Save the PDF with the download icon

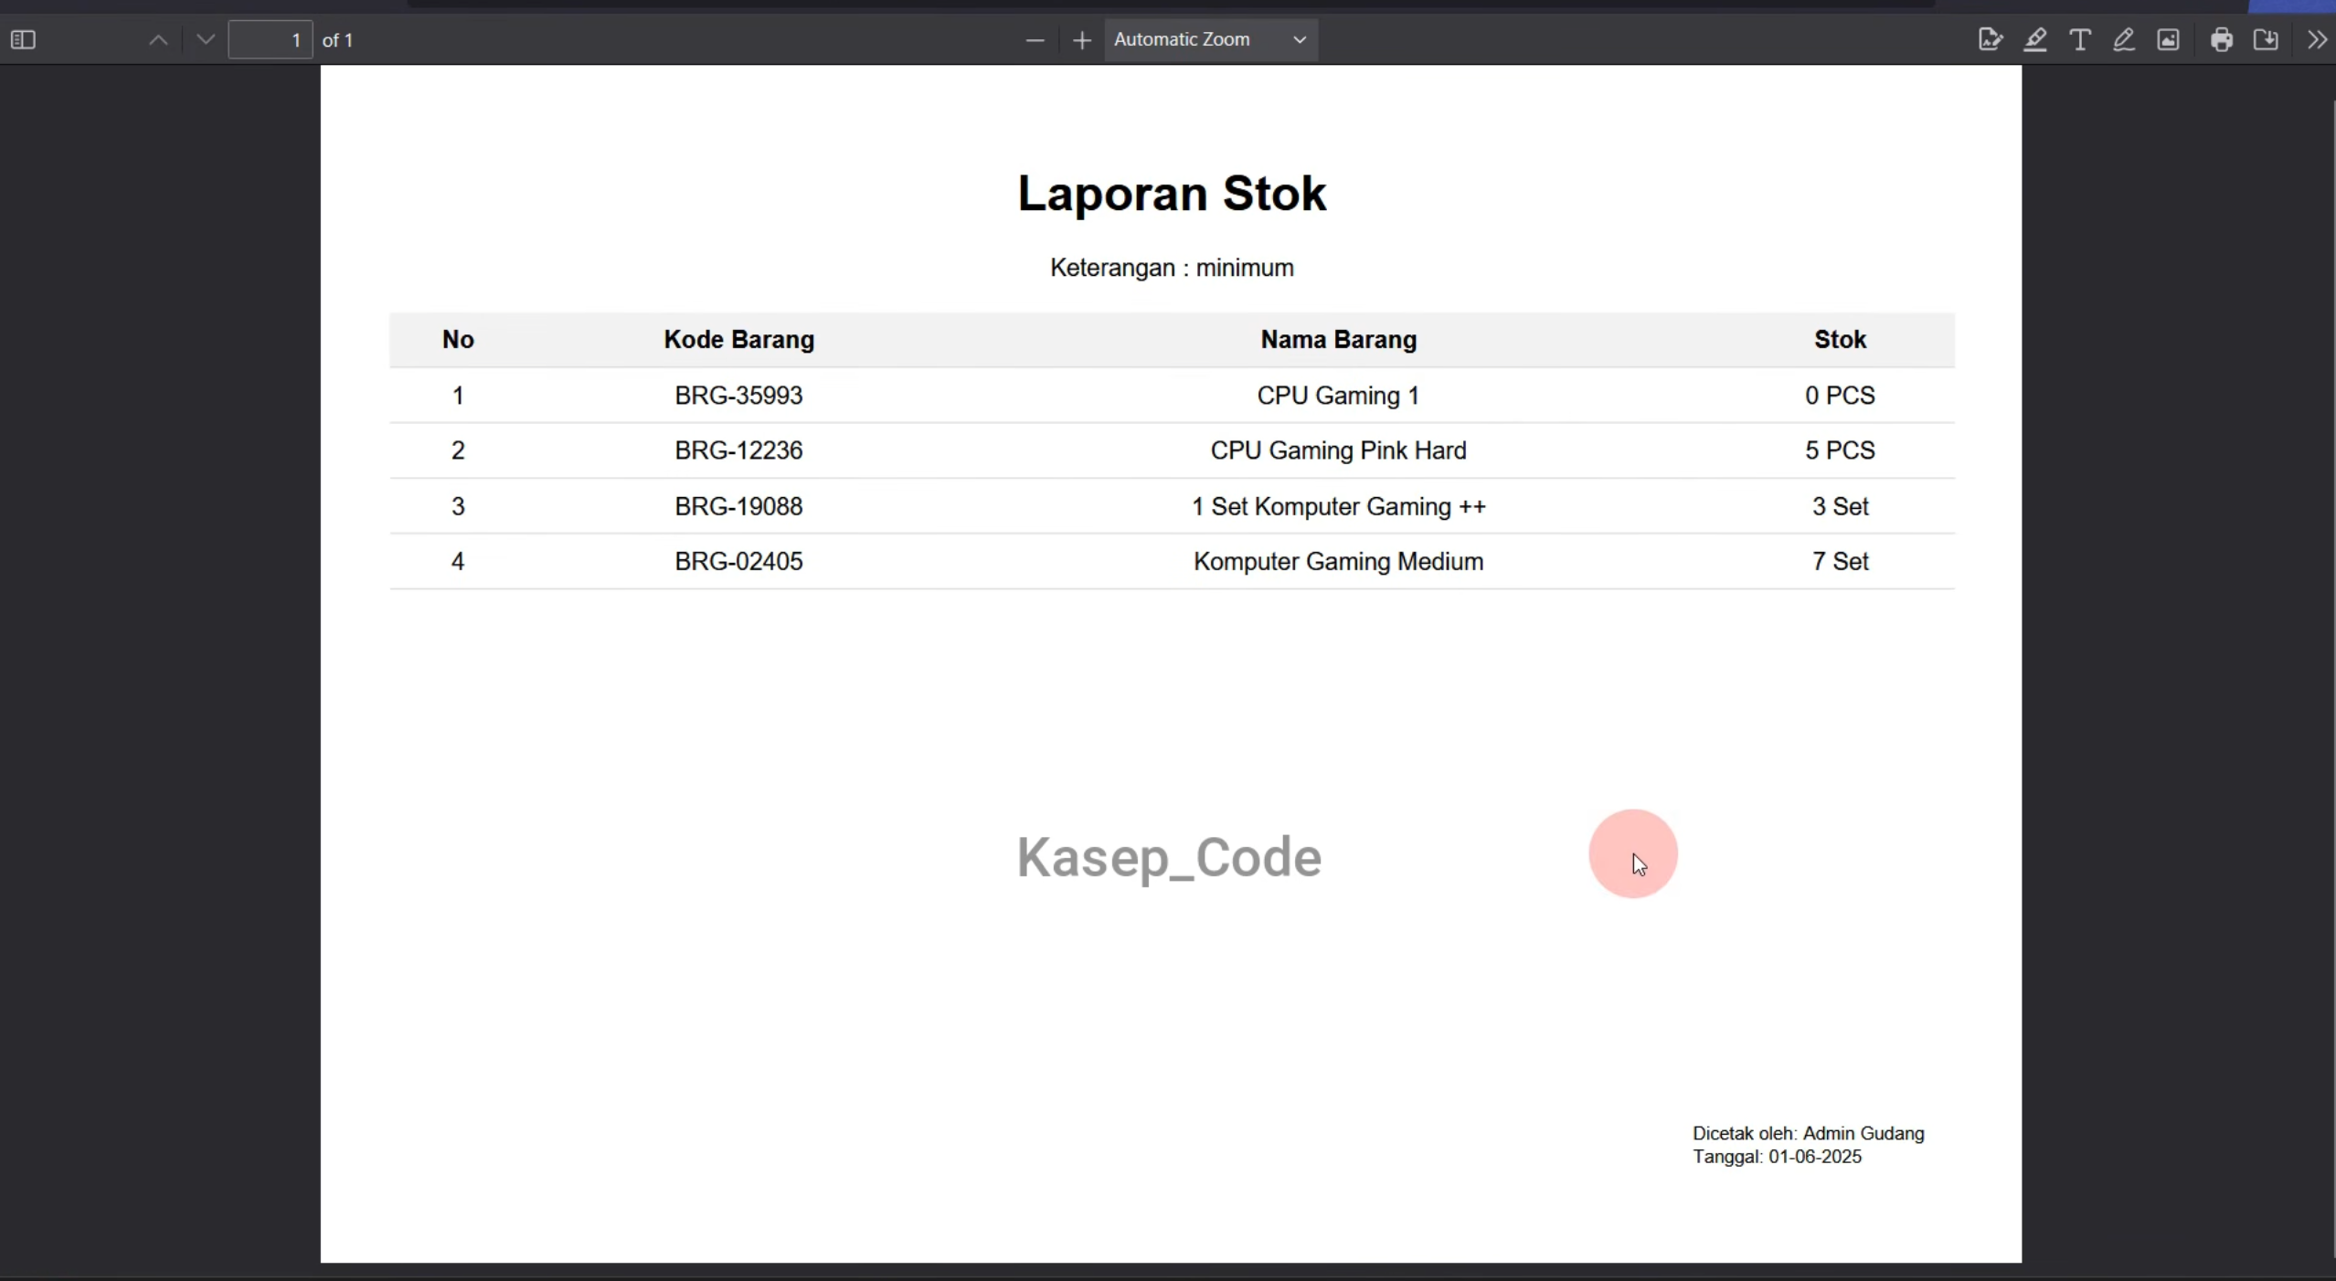[2267, 40]
